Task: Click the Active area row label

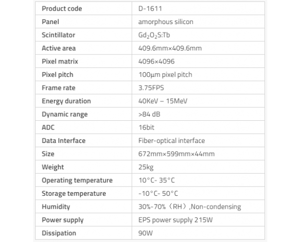Action: point(59,48)
